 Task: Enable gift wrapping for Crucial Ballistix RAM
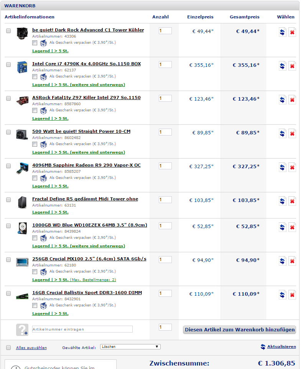pos(35,306)
